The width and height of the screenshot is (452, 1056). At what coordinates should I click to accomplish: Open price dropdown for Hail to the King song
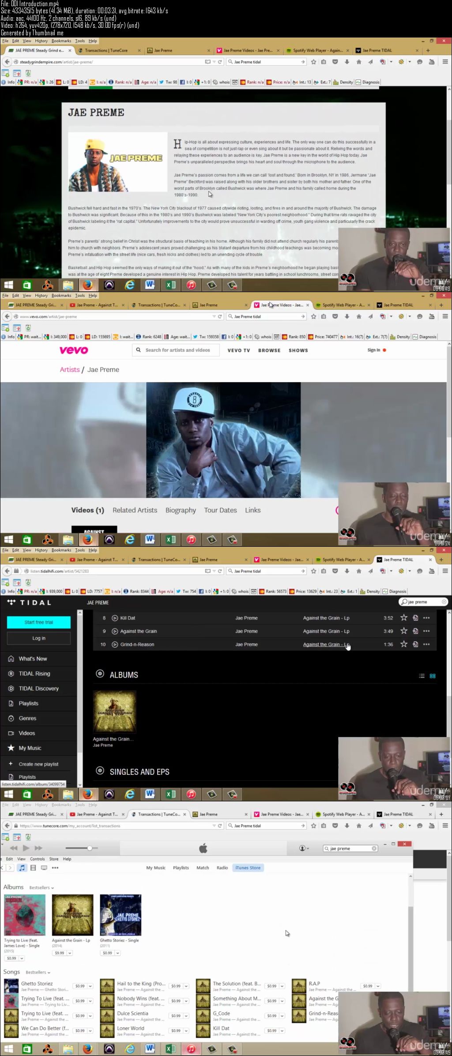click(x=186, y=986)
